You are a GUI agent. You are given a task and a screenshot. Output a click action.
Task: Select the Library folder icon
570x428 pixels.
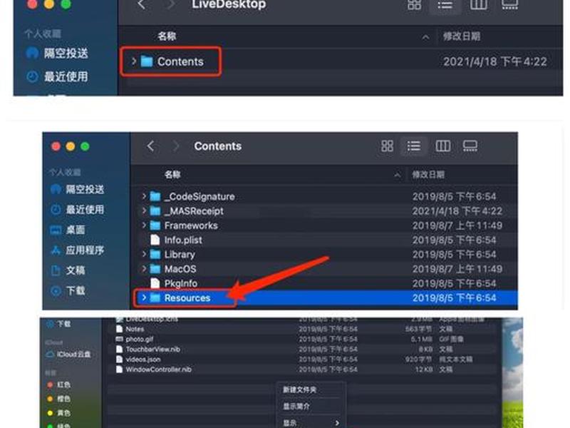point(155,255)
